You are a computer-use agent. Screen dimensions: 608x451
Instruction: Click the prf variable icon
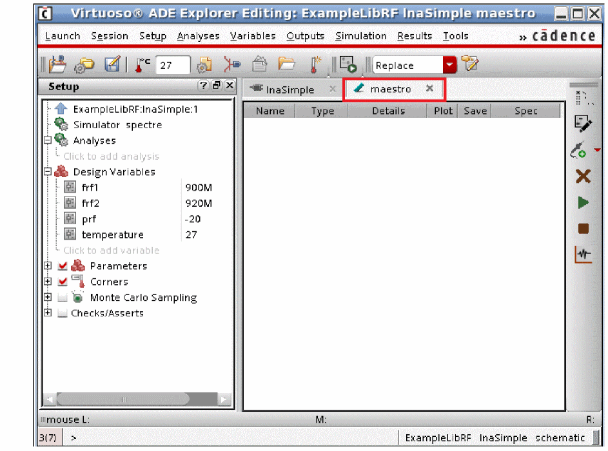tap(70, 218)
